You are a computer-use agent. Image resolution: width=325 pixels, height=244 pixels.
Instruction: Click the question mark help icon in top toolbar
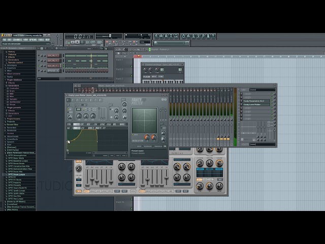213,36
